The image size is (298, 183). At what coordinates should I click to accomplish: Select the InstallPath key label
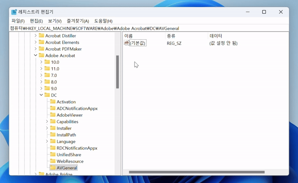tap(66, 135)
